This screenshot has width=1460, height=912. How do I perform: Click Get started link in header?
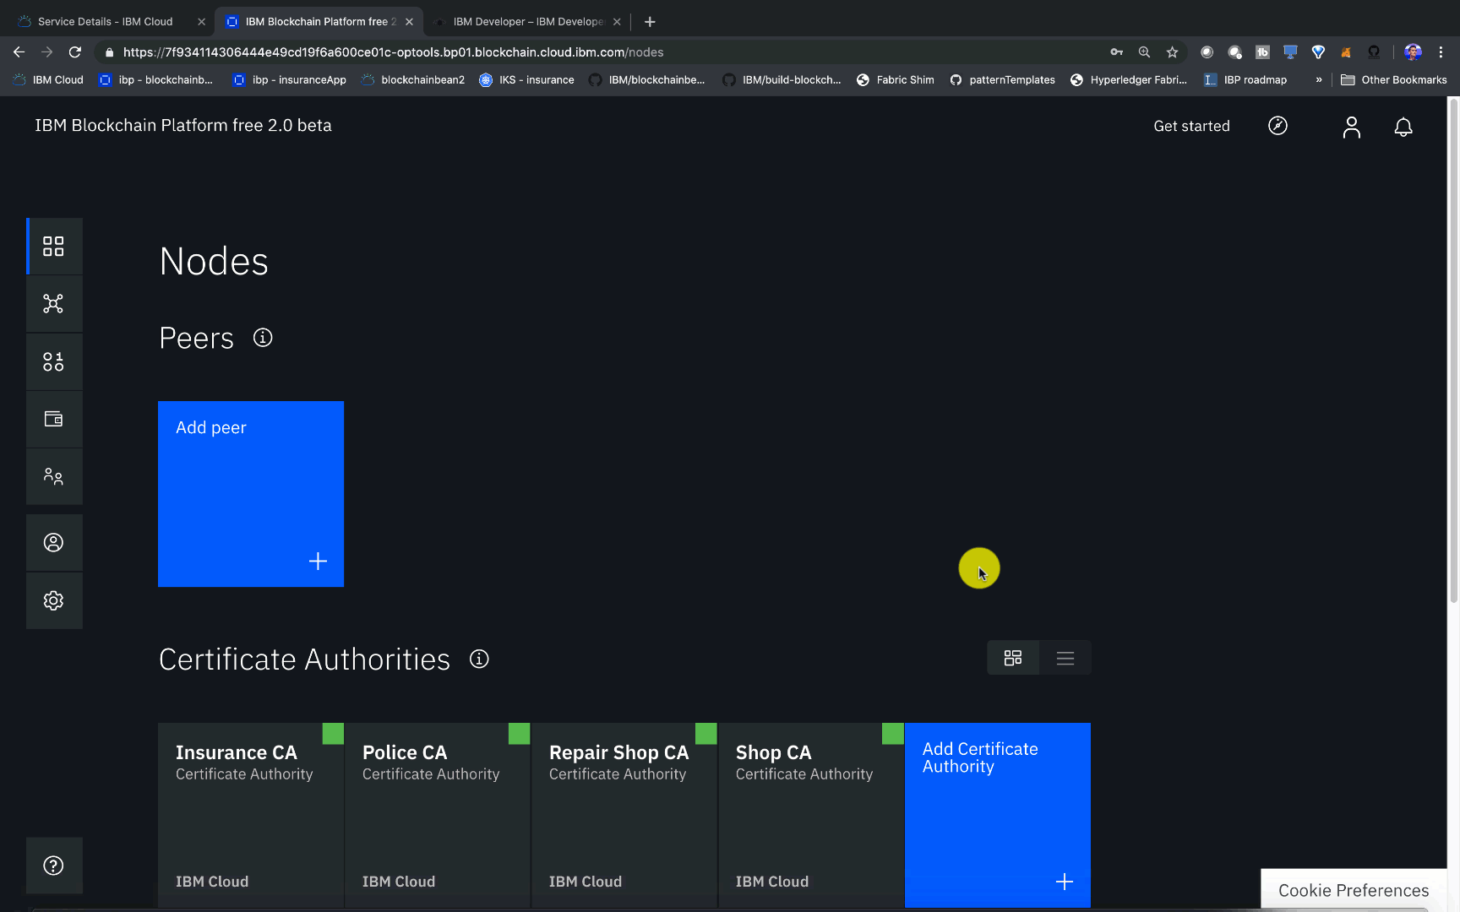click(1191, 126)
